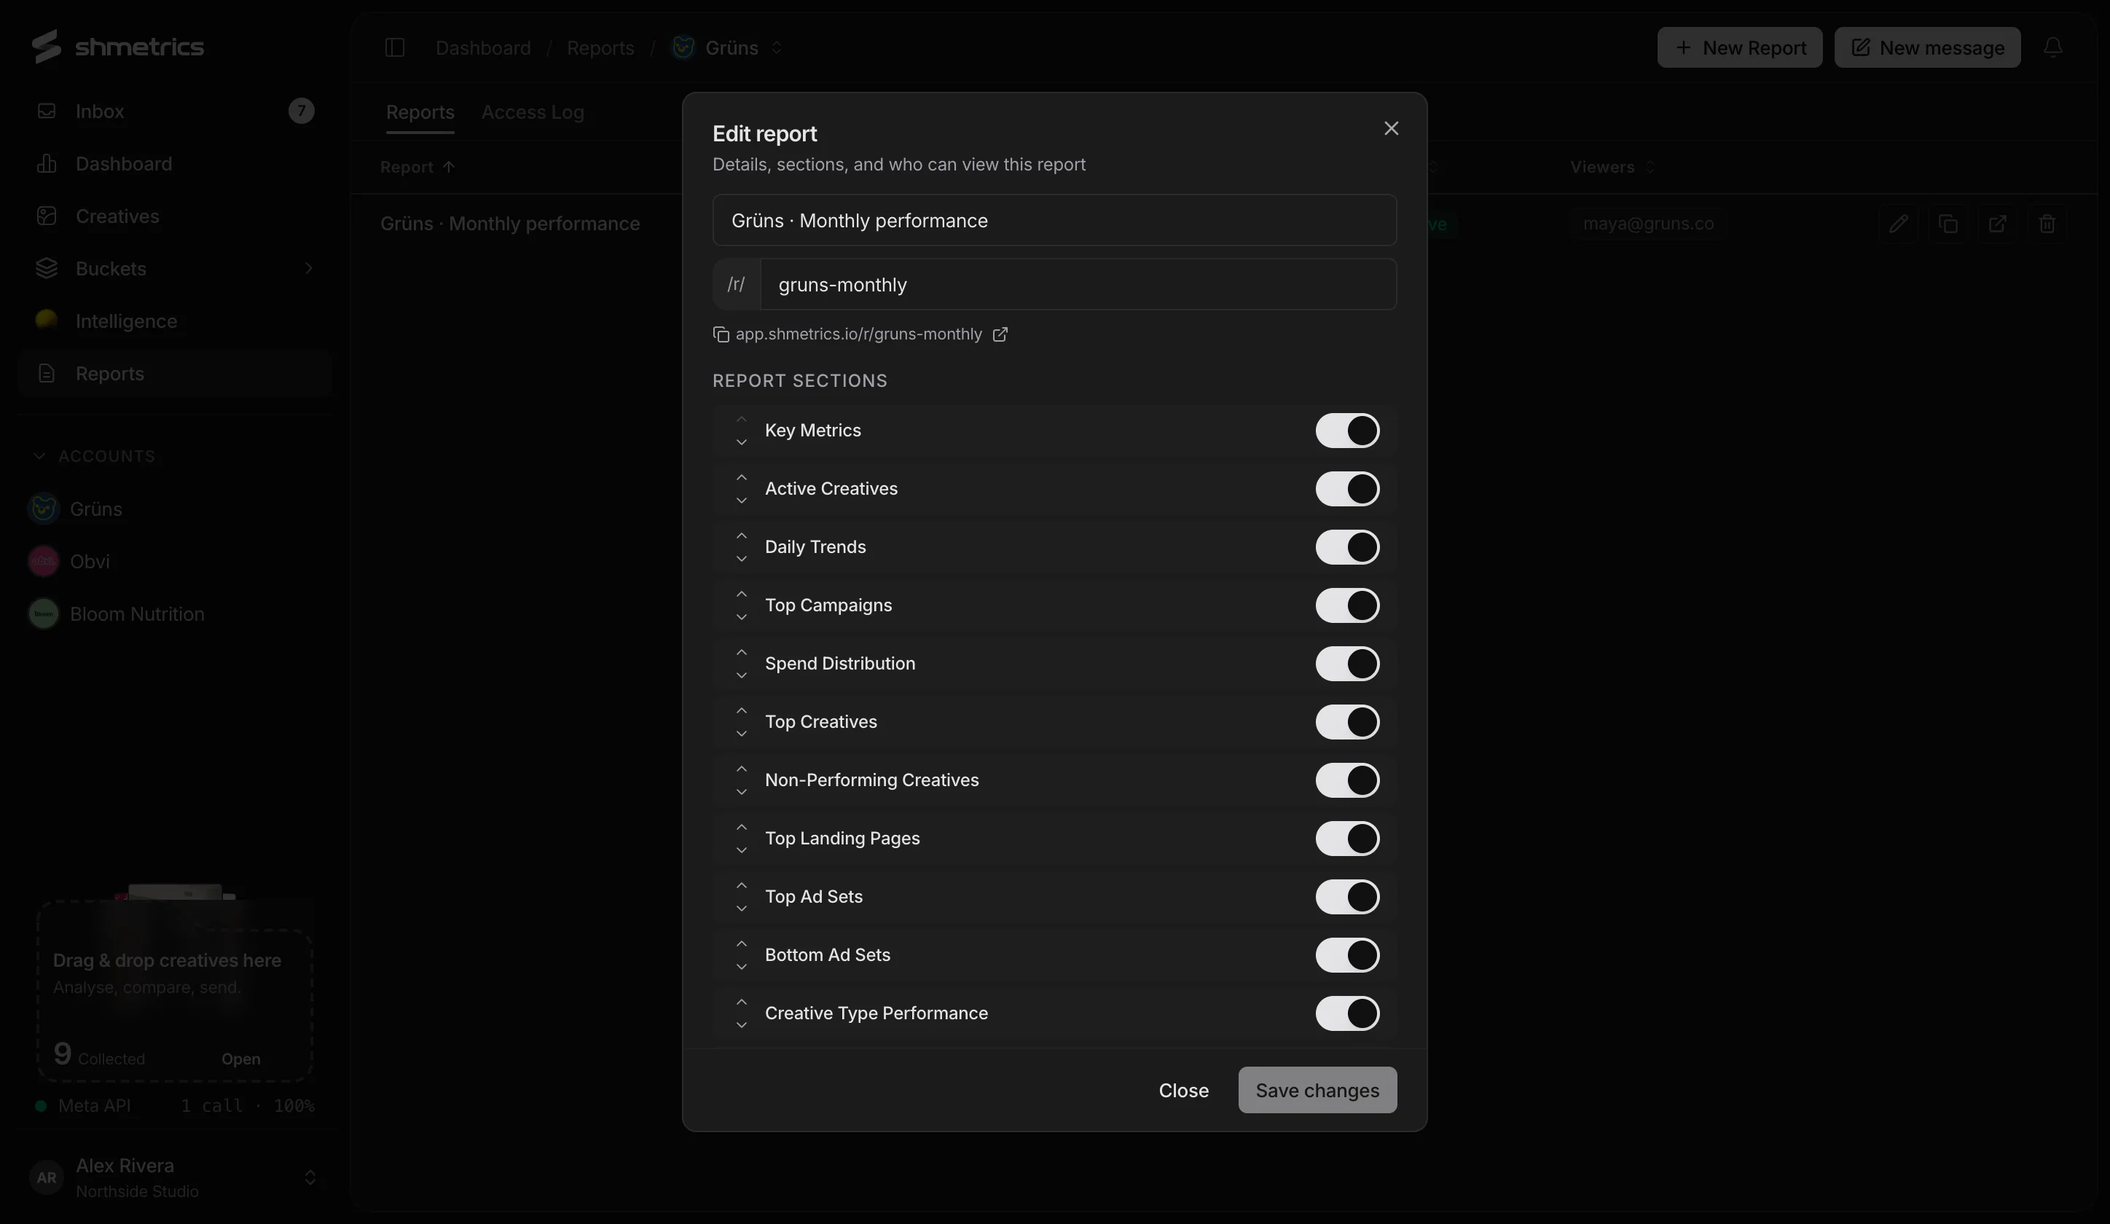Click the Intelligence yellow orb icon
The image size is (2110, 1224).
pos(47,319)
